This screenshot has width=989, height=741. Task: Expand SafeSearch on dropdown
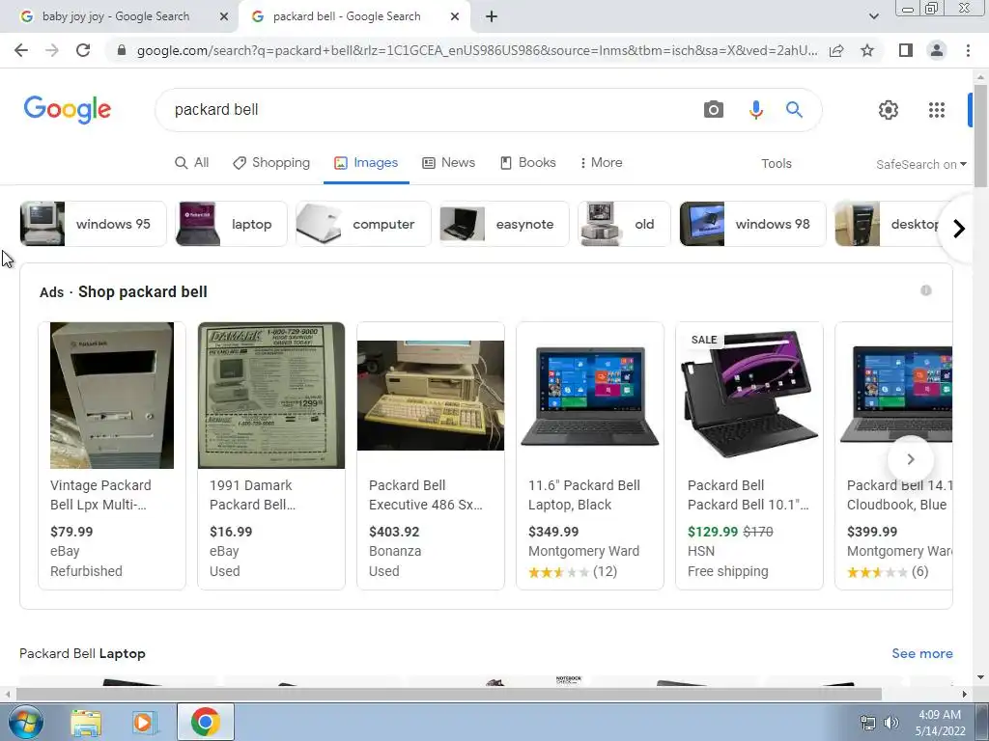(920, 164)
